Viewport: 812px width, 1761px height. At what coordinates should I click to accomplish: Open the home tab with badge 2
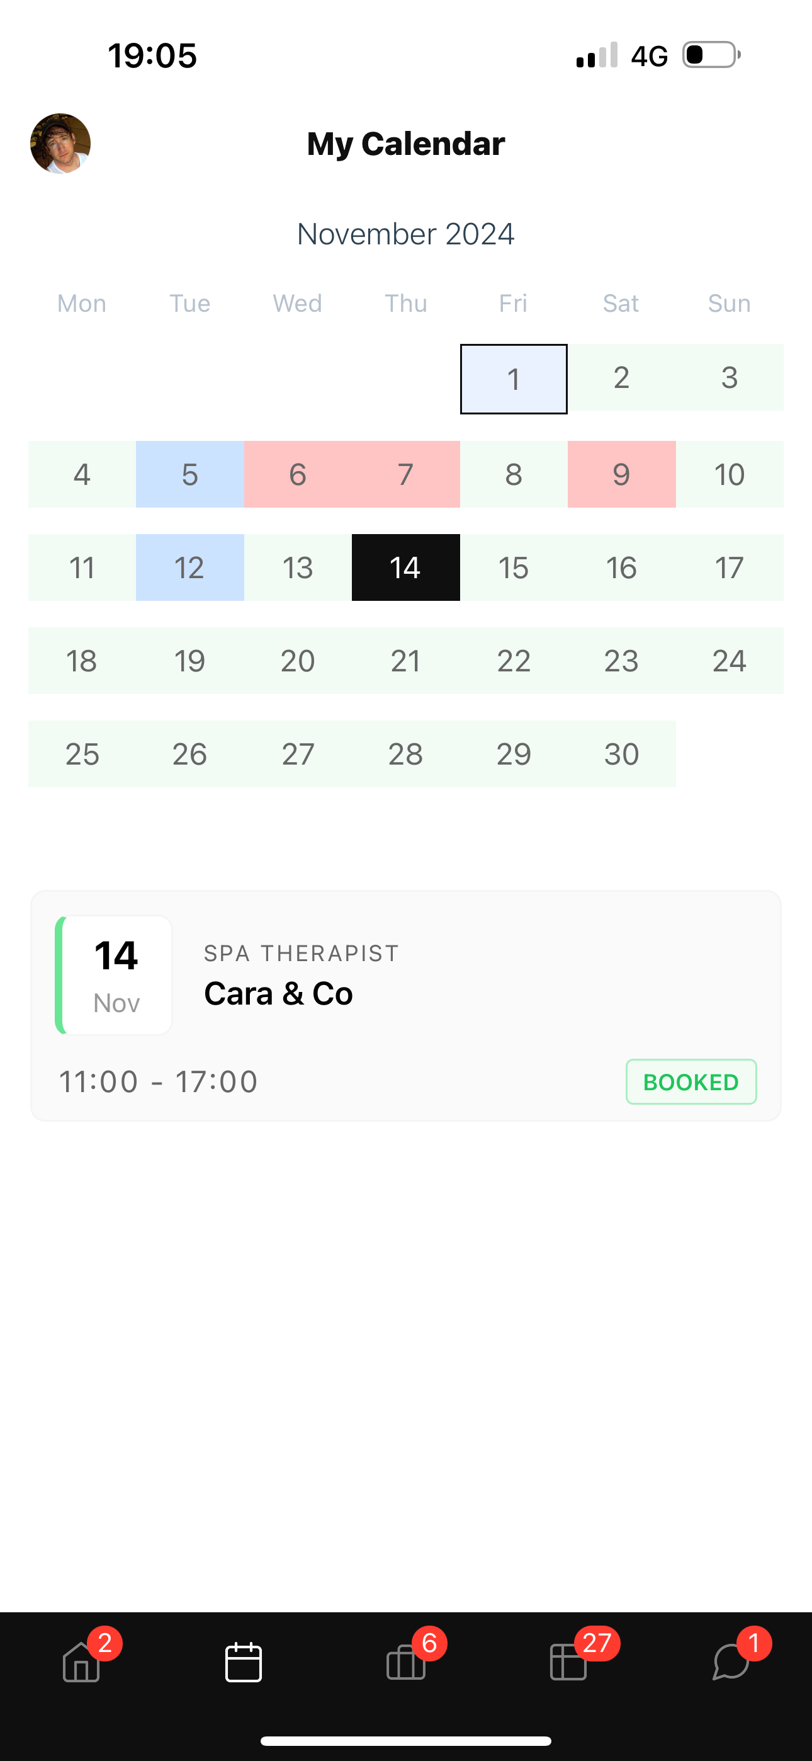click(x=82, y=1662)
